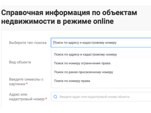Viewport: 151px width, 113px height.
Task: Select 'Поиск по адресу и кадастровому номеру' option in list
Action: 101,54
